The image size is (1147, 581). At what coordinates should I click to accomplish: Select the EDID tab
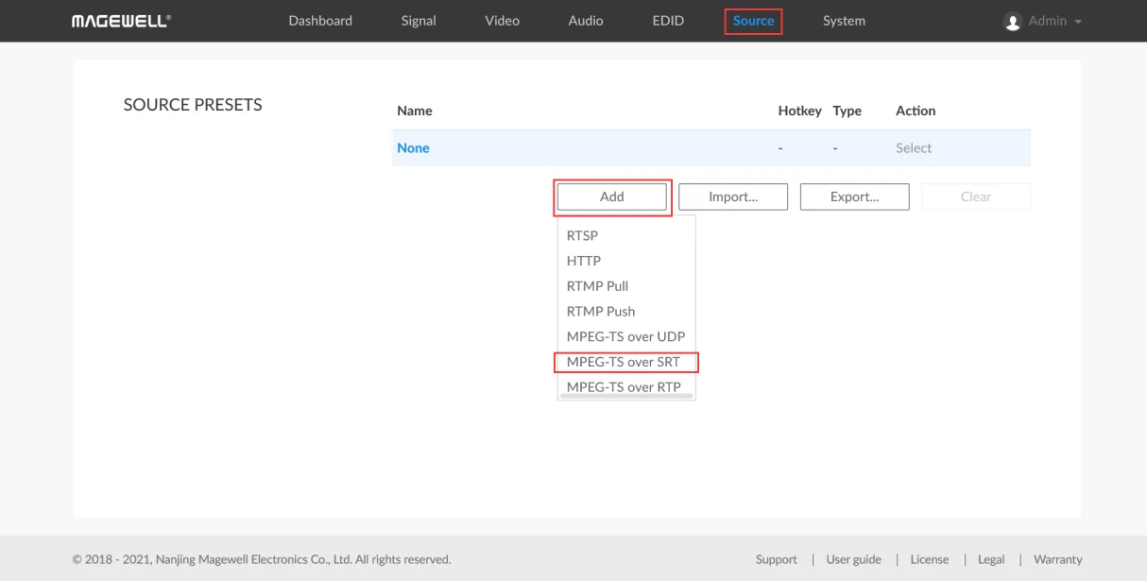[x=668, y=21]
